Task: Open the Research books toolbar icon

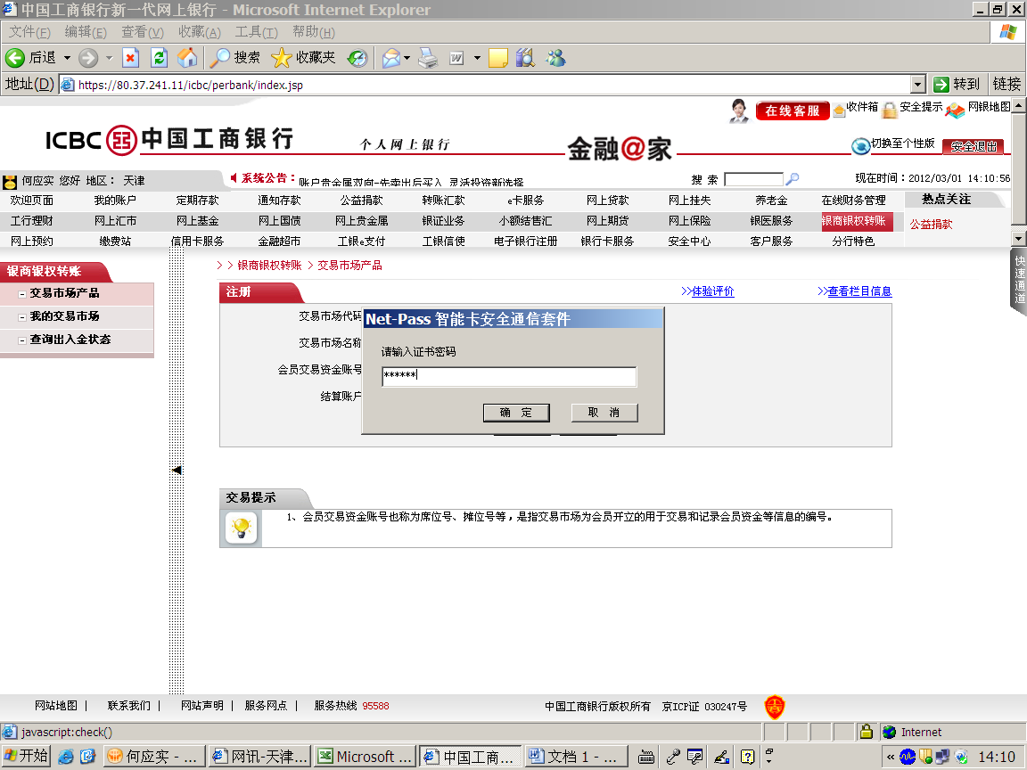Action: click(x=524, y=58)
